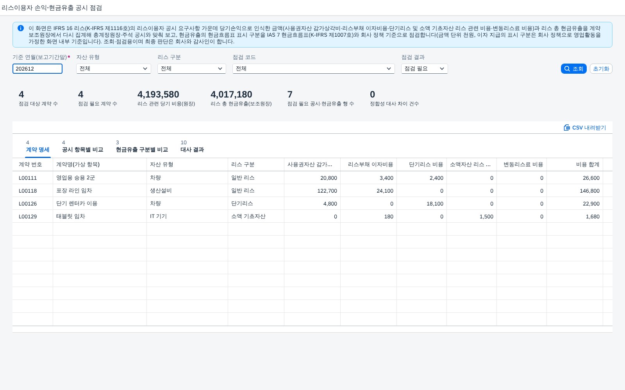Open the 점검 결과 dropdown showing 점검 필요
Screen dimensions: 625x390
pos(425,69)
